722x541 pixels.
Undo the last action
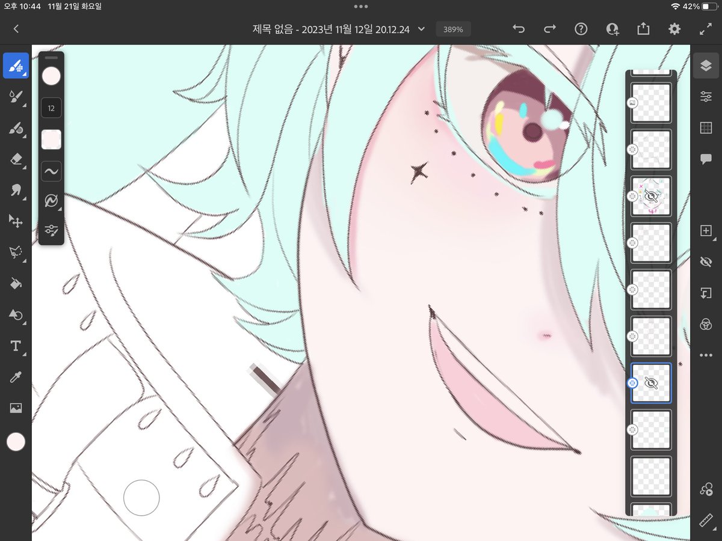(519, 29)
